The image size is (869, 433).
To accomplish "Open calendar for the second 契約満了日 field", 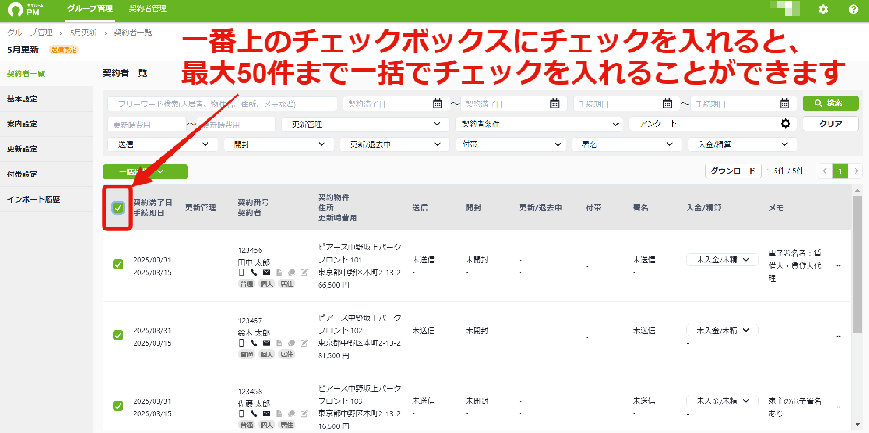I will coord(555,104).
